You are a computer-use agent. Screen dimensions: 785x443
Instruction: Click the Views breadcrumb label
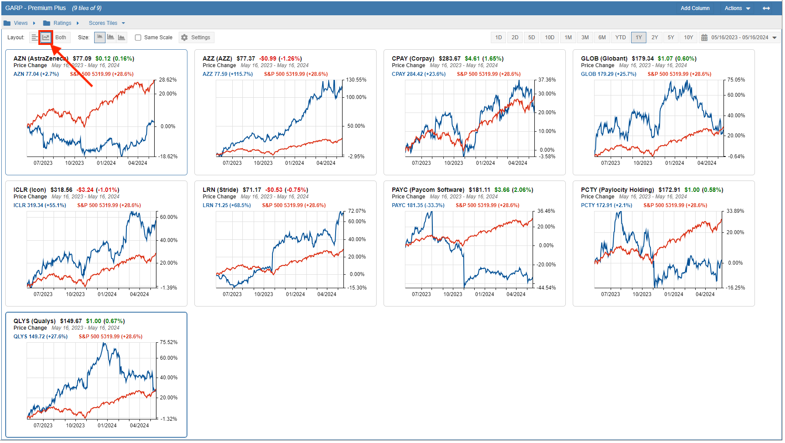pyautogui.click(x=21, y=23)
